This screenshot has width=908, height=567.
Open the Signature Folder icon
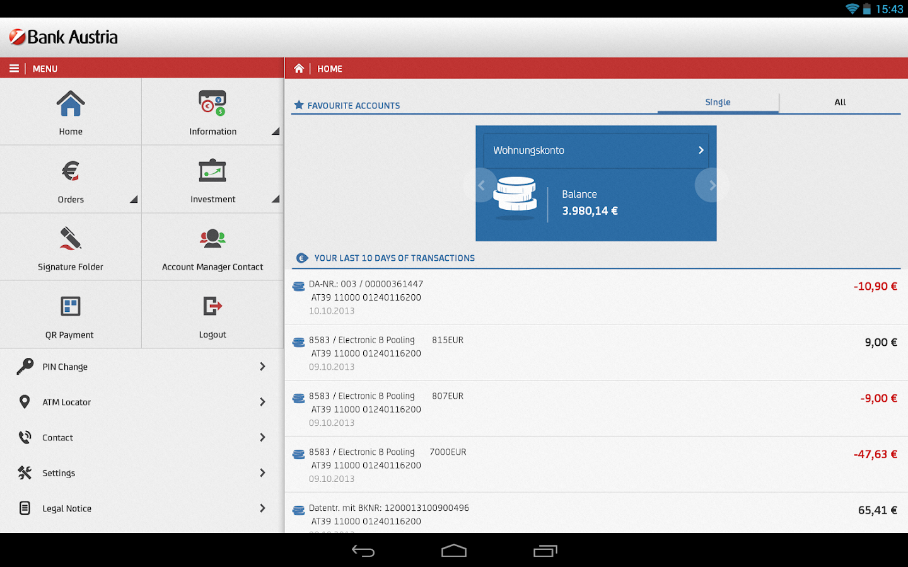coord(71,239)
